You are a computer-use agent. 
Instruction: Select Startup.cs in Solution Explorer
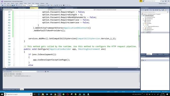[148, 33]
